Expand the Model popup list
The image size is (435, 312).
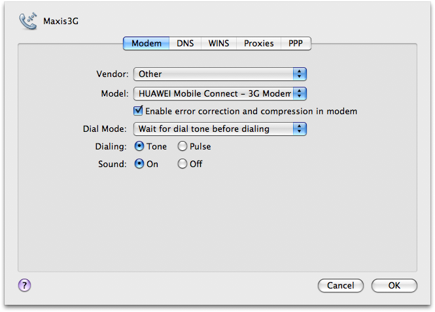[220, 93]
